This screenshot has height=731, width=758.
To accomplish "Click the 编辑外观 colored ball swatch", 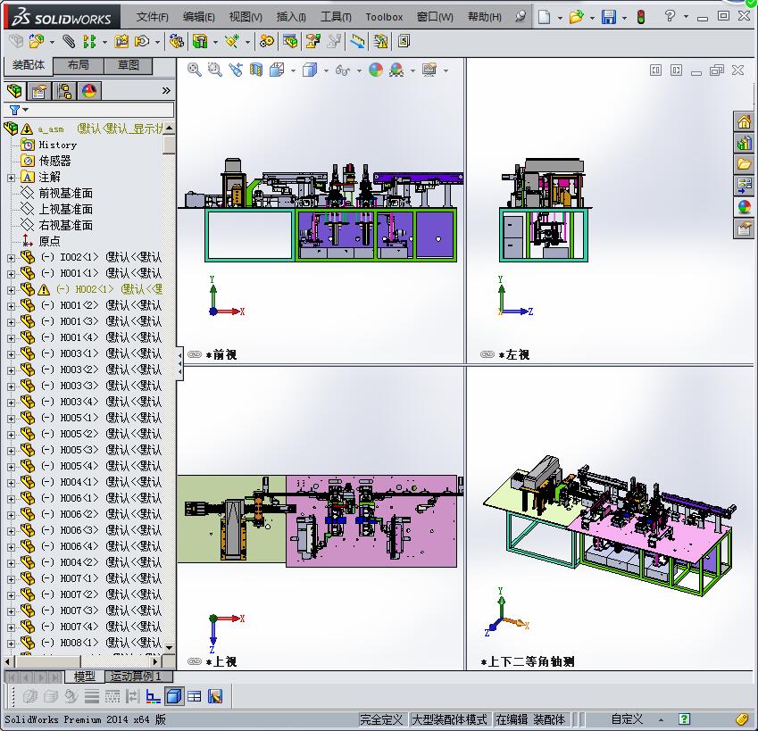I will pyautogui.click(x=374, y=68).
